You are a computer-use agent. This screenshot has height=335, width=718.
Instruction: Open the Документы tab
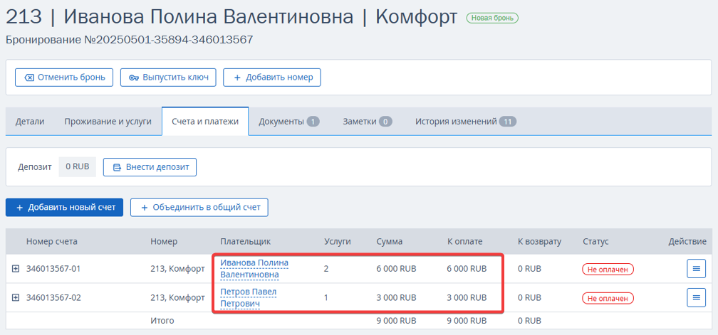288,122
